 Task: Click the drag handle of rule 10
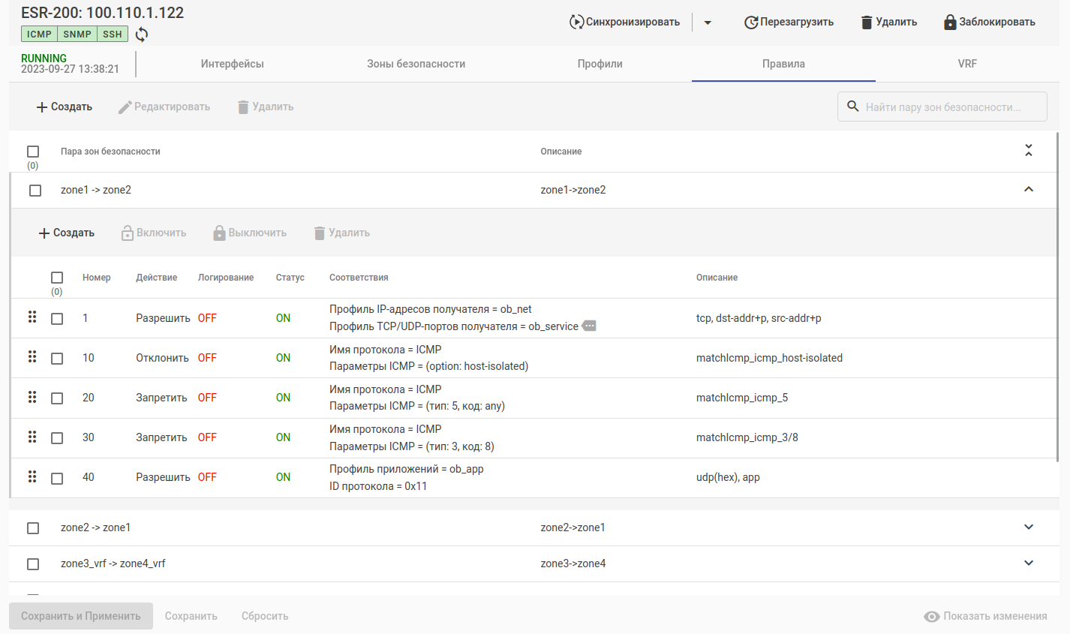click(32, 356)
